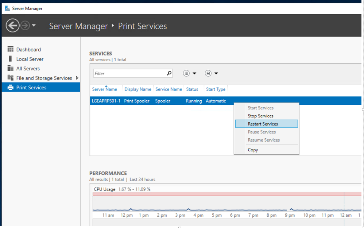Click the save query icon

point(208,73)
